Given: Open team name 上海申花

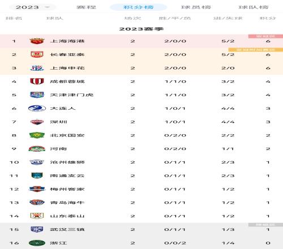Looking at the screenshot, I should click(x=67, y=68).
